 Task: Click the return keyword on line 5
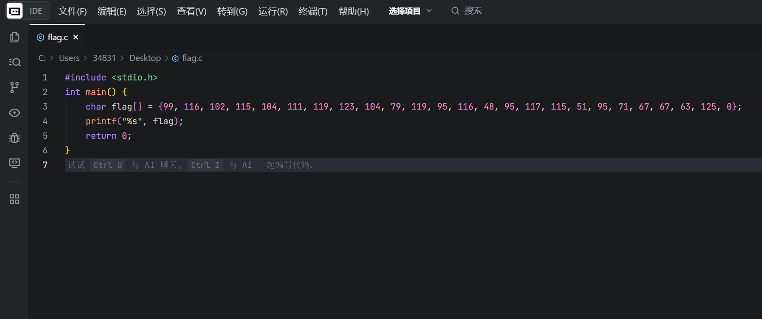click(x=101, y=136)
